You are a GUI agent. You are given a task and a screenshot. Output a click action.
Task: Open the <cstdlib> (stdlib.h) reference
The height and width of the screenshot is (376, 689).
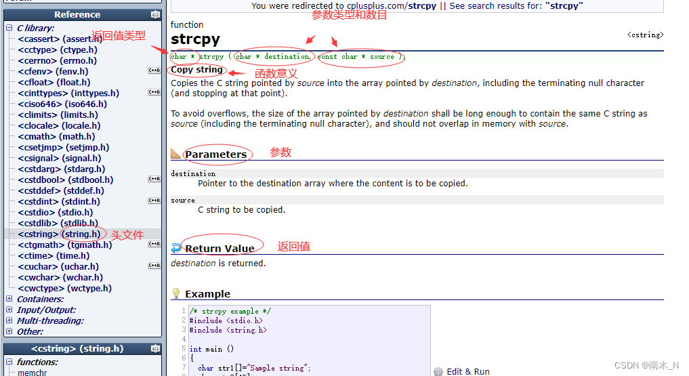pyautogui.click(x=58, y=223)
